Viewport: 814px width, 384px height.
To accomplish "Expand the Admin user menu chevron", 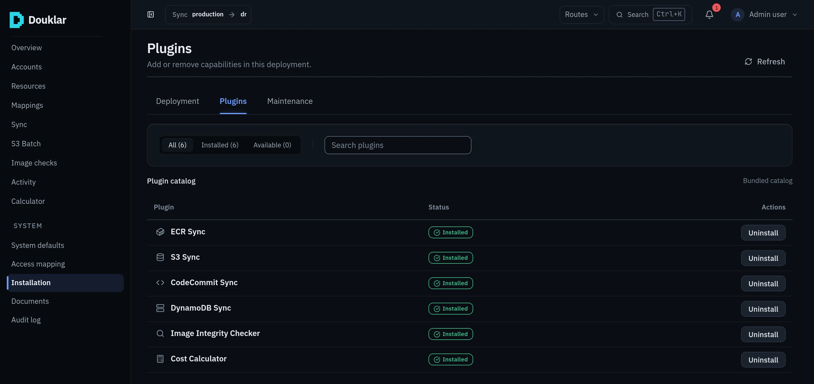I will (795, 14).
